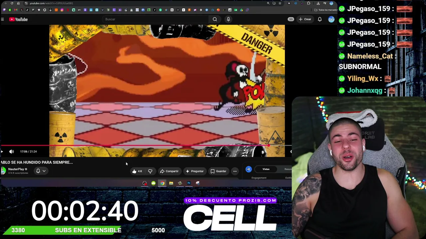Like the video (4 K)
The height and width of the screenshot is (239, 426).
tap(137, 171)
